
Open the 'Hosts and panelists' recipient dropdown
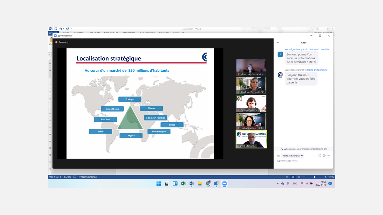(292, 156)
